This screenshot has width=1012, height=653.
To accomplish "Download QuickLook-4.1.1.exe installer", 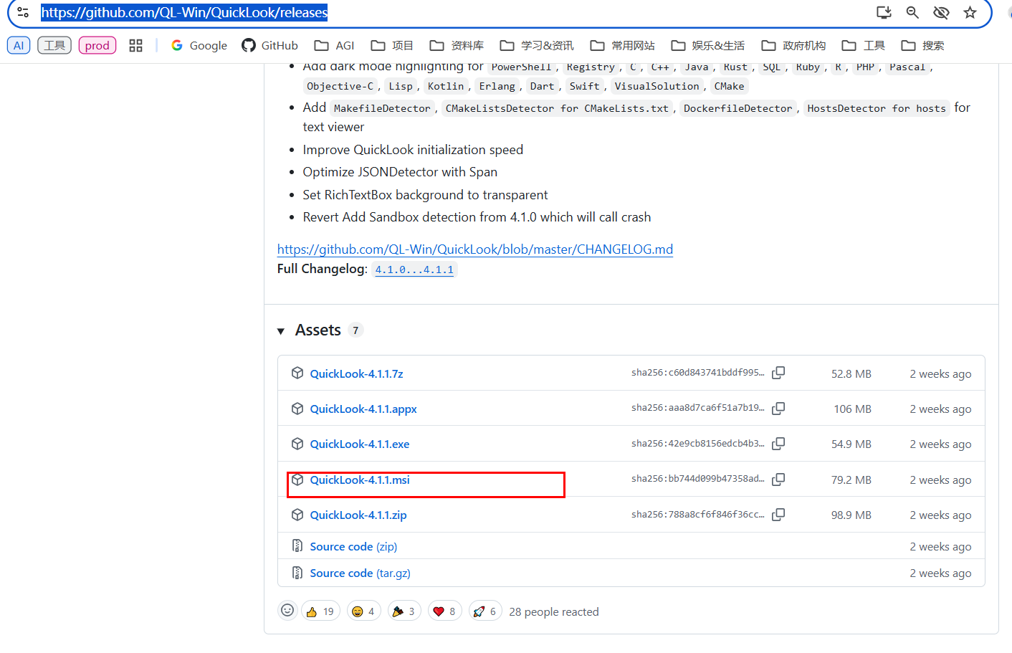I will [x=360, y=444].
